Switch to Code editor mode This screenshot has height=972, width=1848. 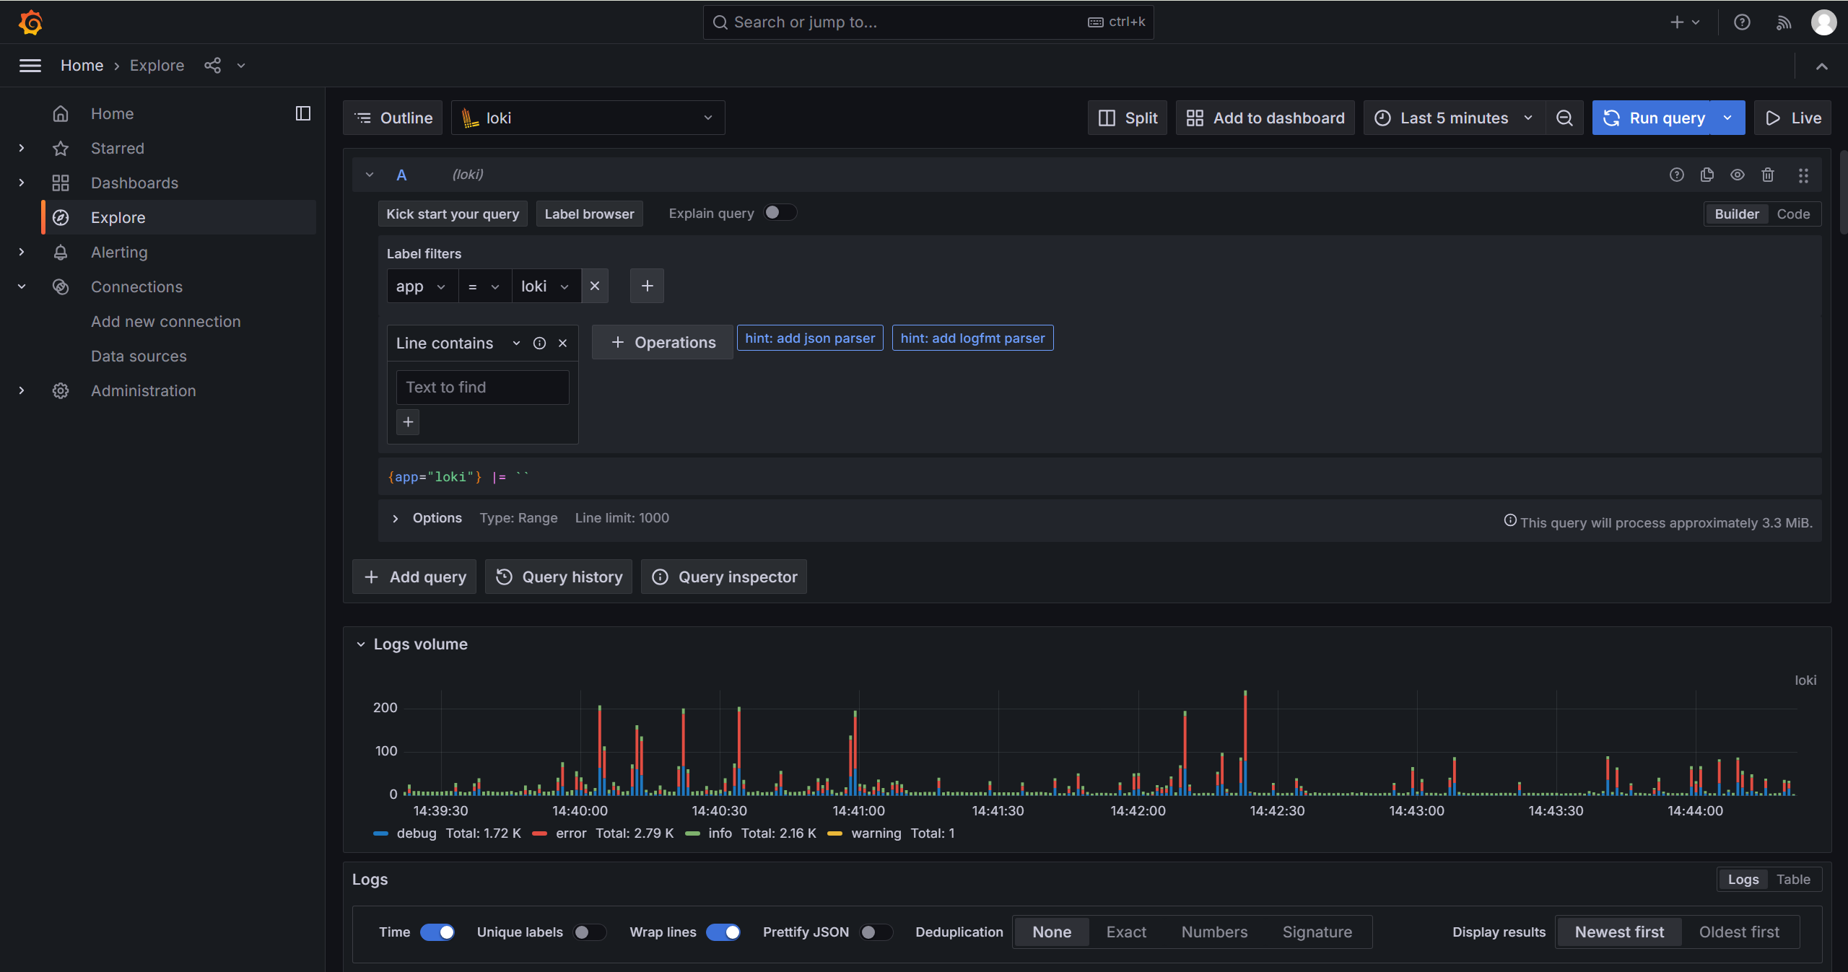(1793, 214)
